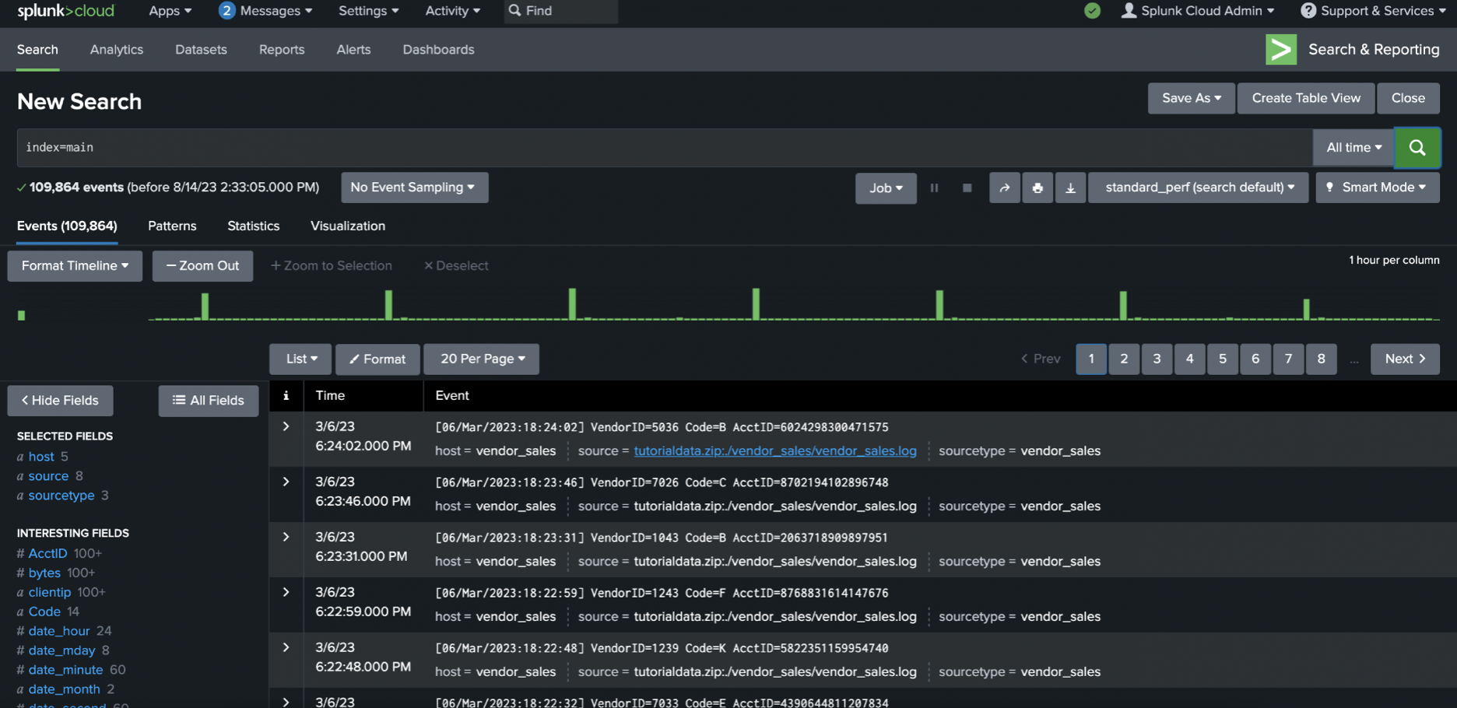Open the All time range picker
The image size is (1457, 708).
tap(1353, 148)
